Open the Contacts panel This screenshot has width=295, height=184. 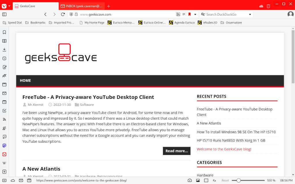coord(4,128)
